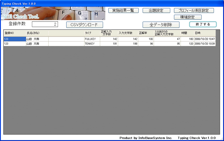Download results with CSVダウンロード button
224x141 pixels.
(x=85, y=25)
